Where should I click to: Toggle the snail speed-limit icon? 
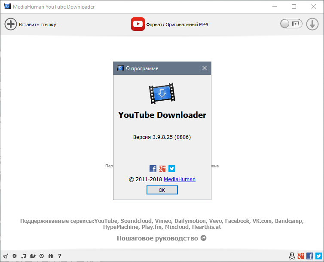tap(33, 256)
